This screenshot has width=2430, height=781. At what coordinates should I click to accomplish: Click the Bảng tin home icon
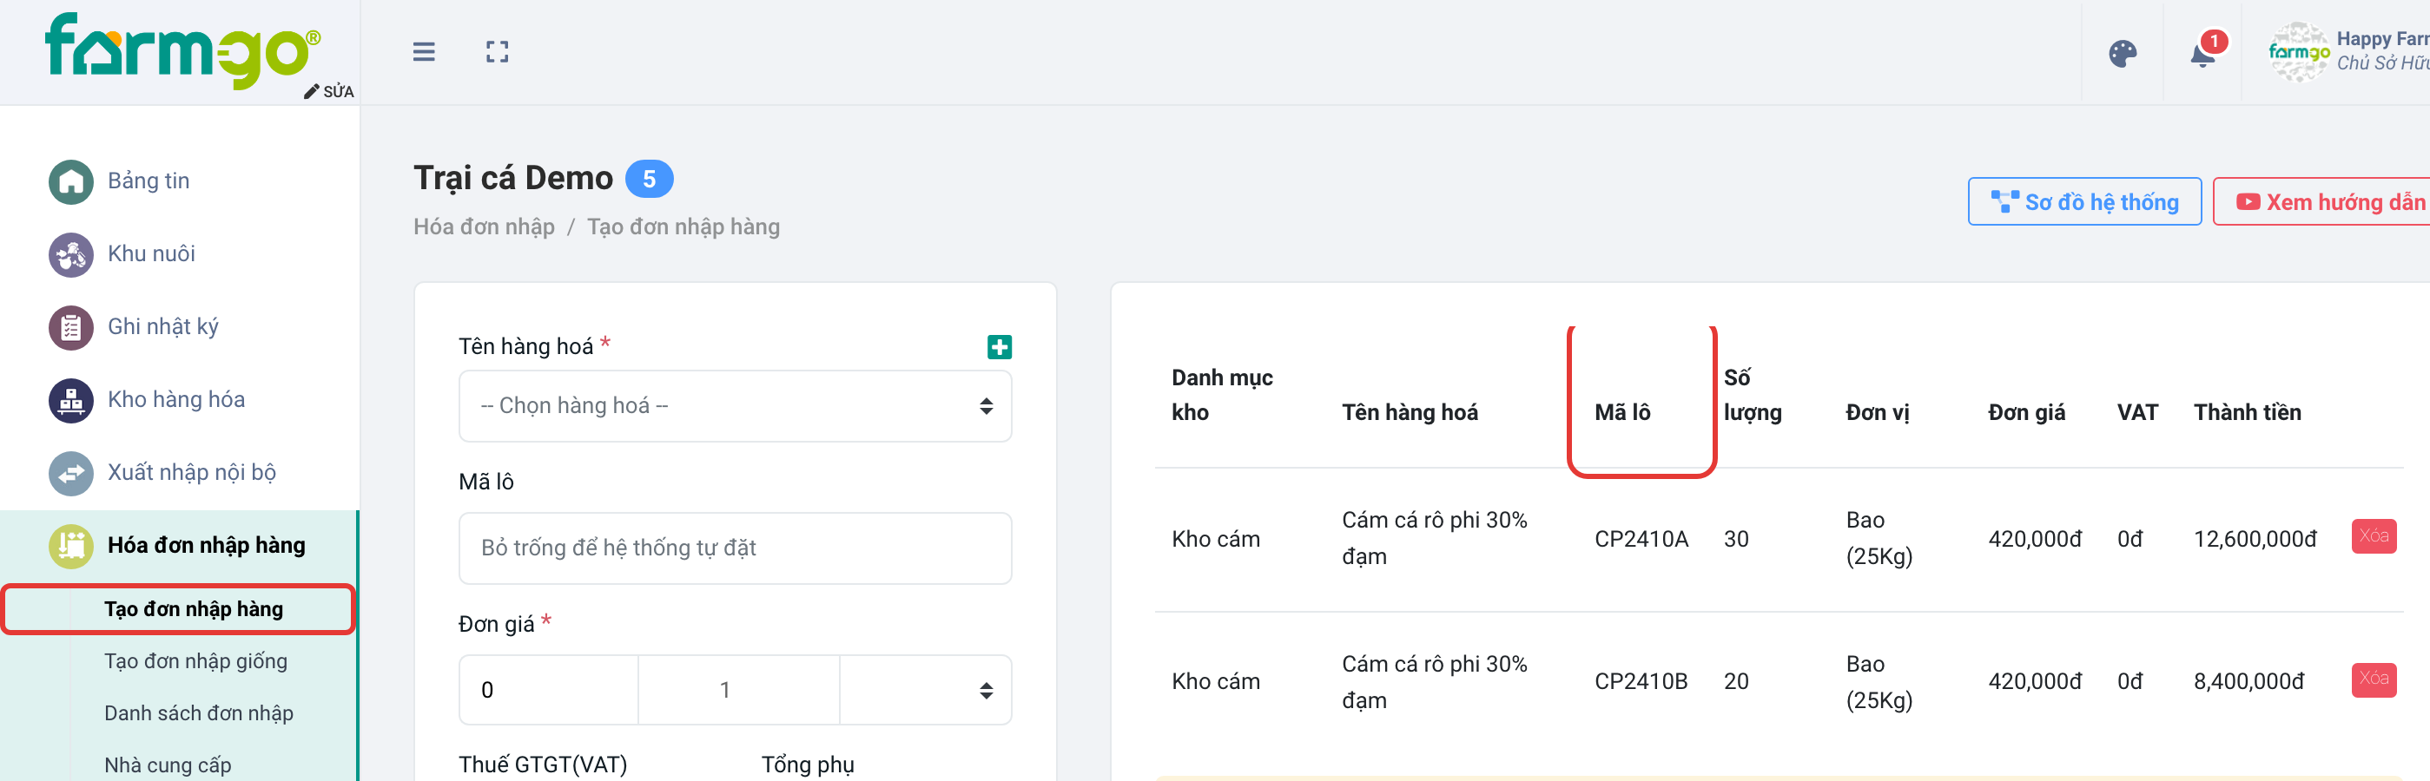pyautogui.click(x=70, y=182)
